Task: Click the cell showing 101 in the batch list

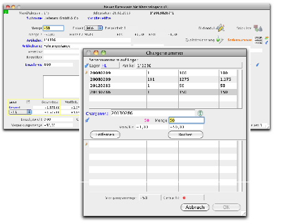Action: coord(162,79)
